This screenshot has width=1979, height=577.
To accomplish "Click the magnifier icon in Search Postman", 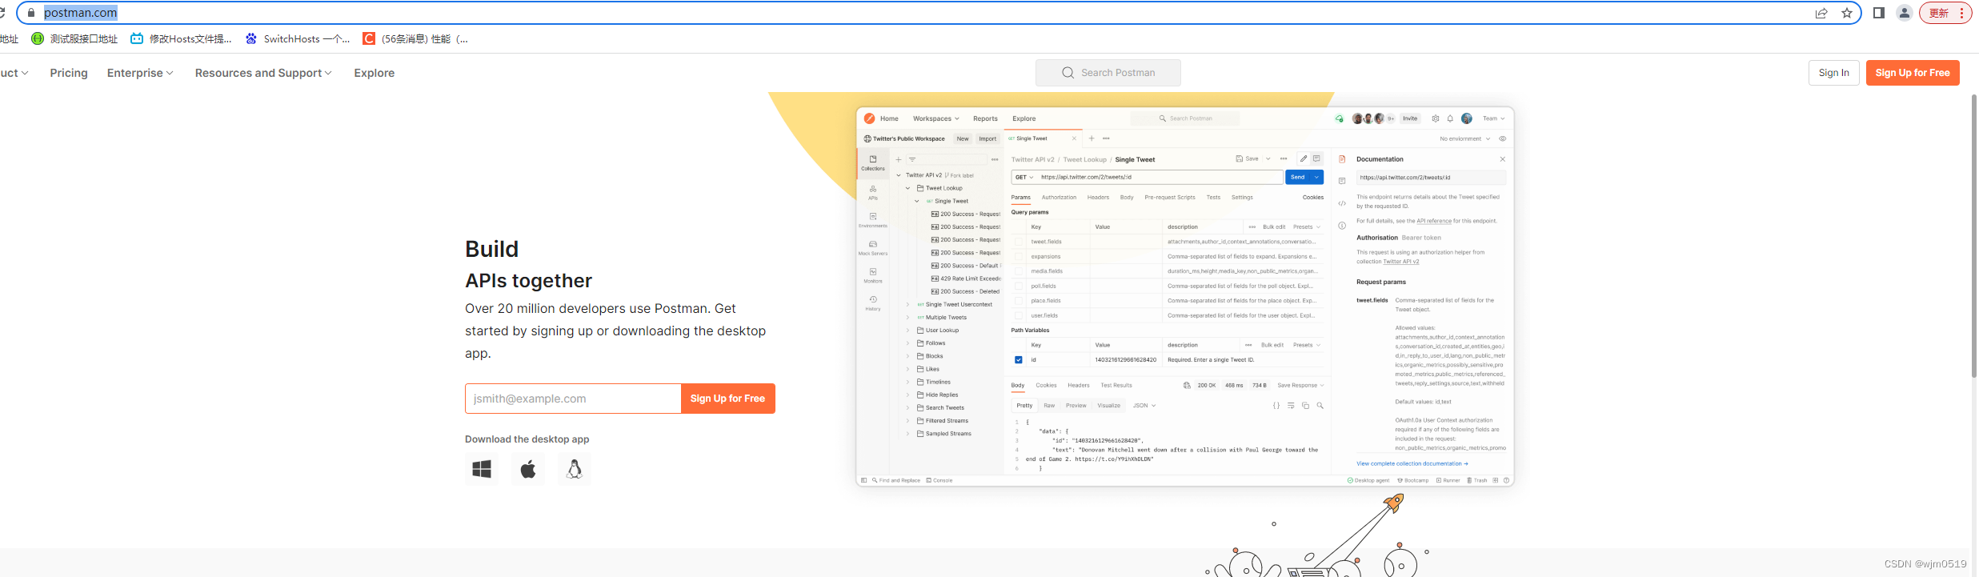I will click(1068, 73).
